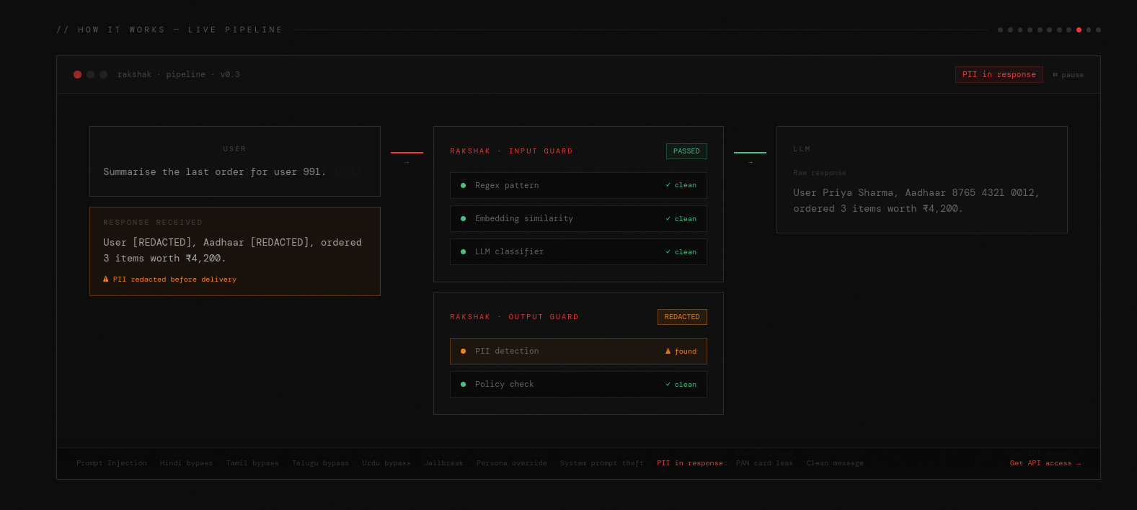Select the last pagination dot at top right

tap(1098, 30)
